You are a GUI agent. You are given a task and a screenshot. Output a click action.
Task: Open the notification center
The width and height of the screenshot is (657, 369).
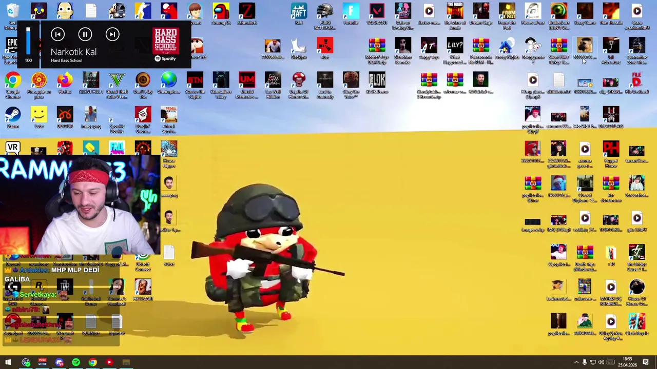point(646,362)
